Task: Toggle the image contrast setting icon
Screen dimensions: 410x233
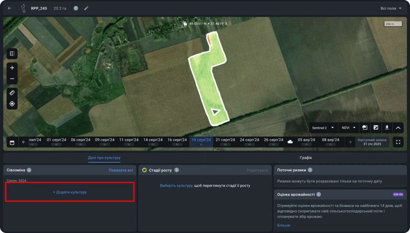Action: tap(376, 128)
